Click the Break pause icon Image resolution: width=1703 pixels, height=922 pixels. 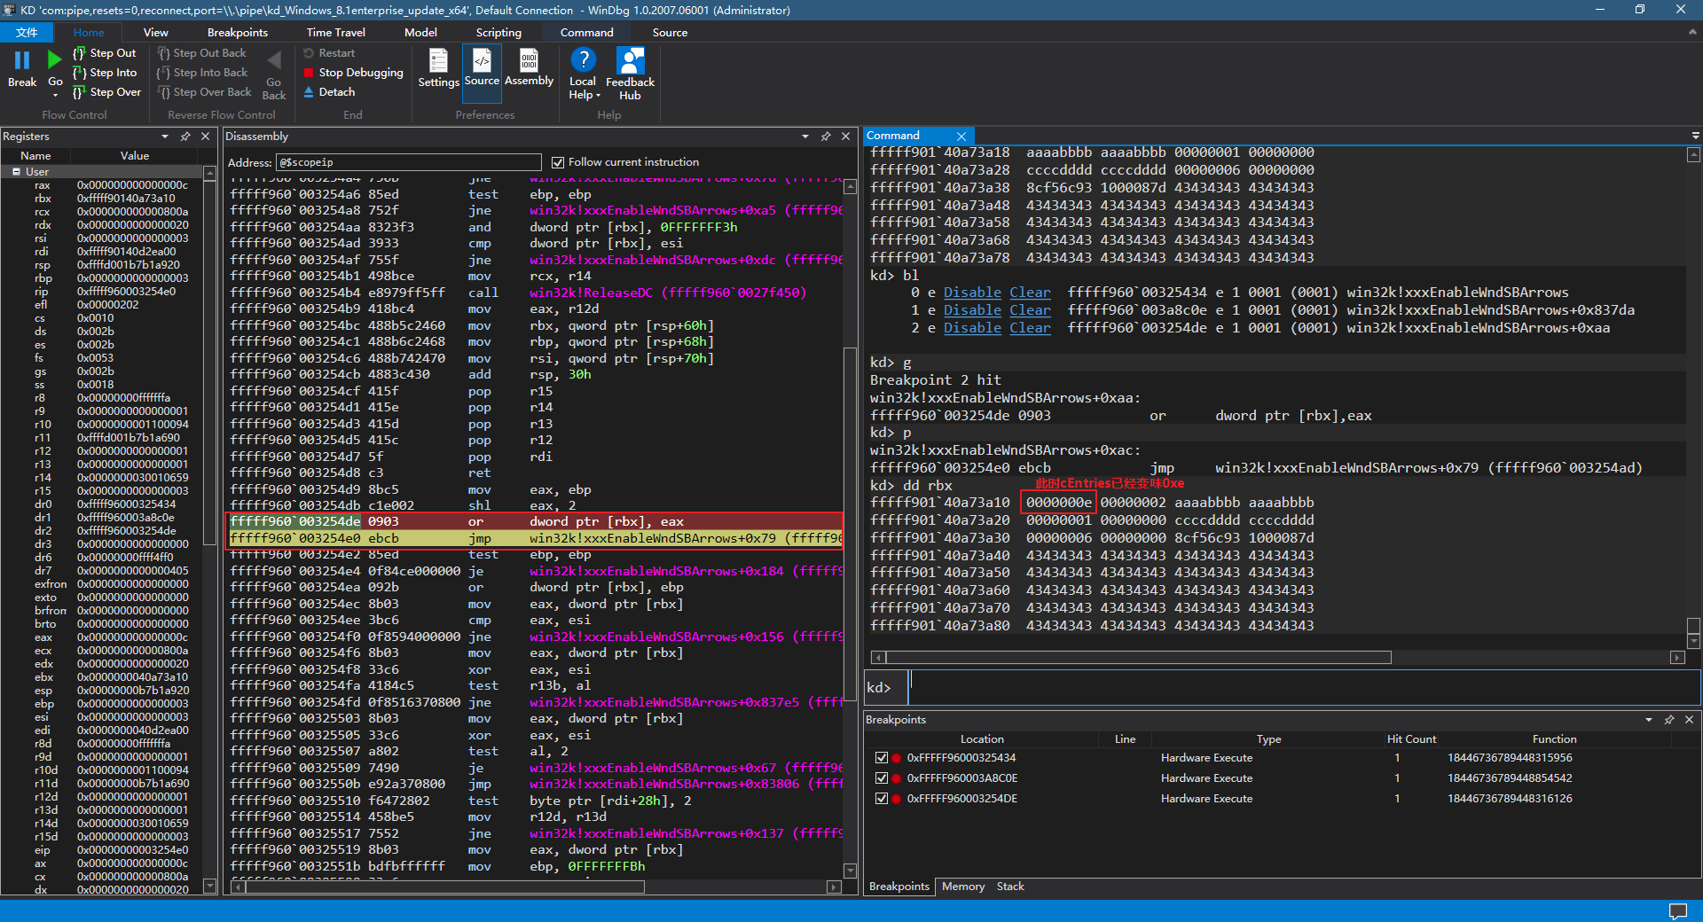[x=21, y=60]
